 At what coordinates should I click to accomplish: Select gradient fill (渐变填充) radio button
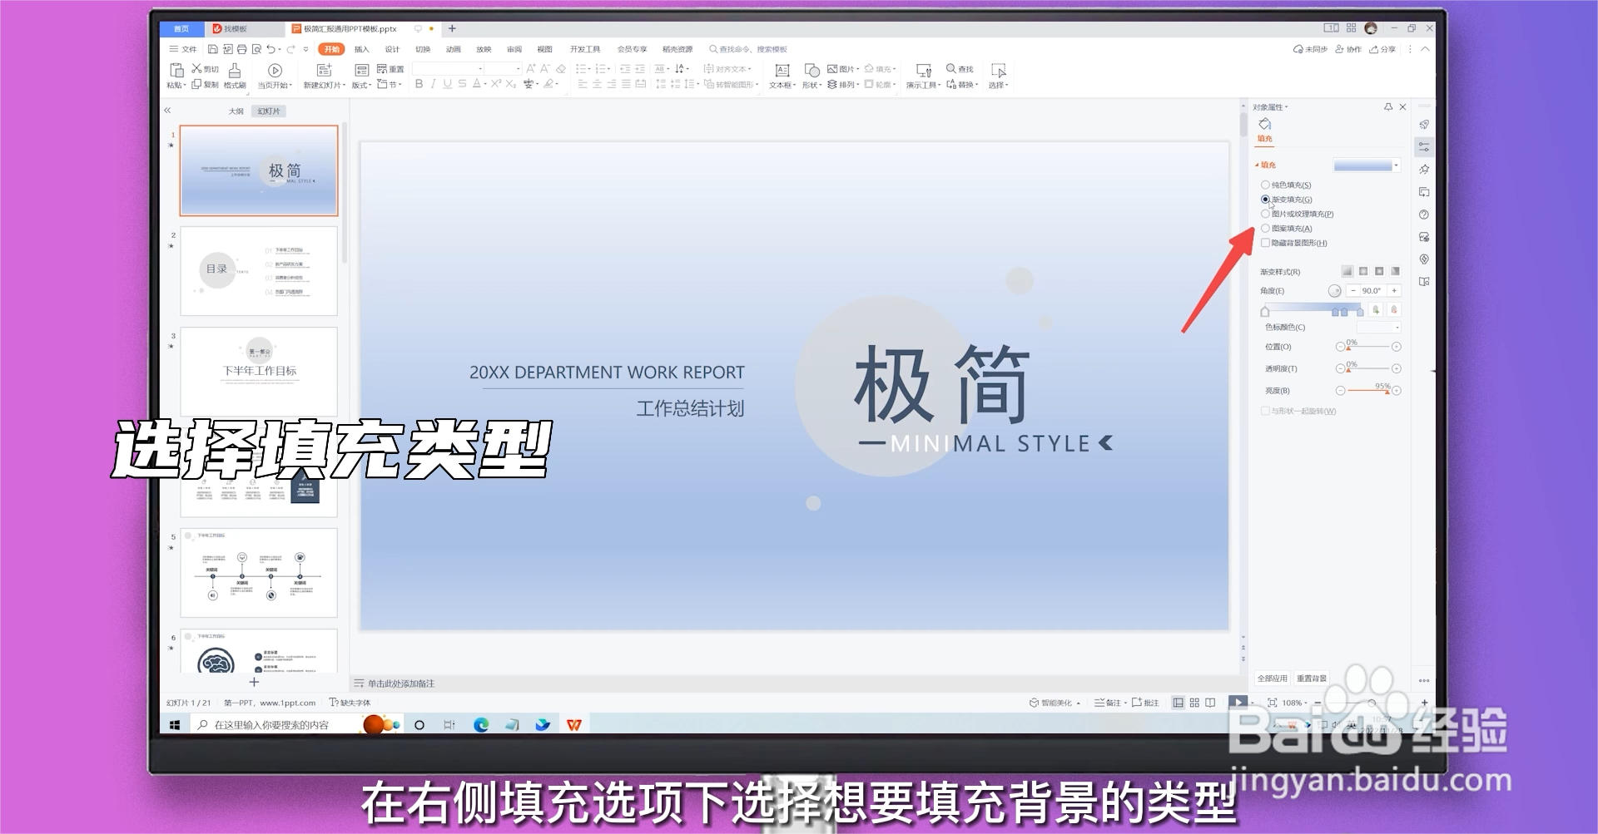pyautogui.click(x=1265, y=200)
